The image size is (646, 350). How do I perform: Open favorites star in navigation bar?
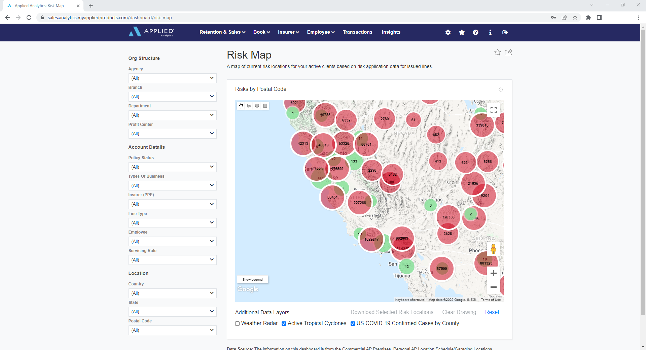click(462, 32)
